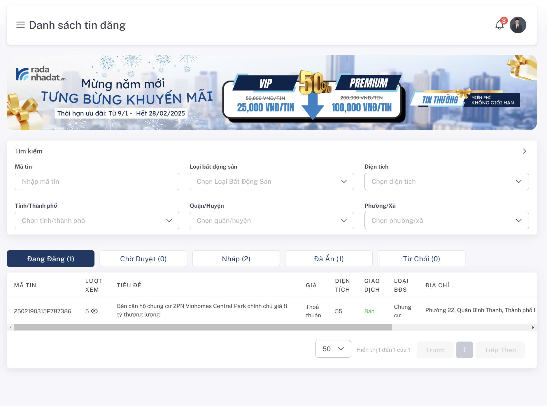
Task: Collapse the Tìm kiếm panel chevron
Action: (524, 151)
